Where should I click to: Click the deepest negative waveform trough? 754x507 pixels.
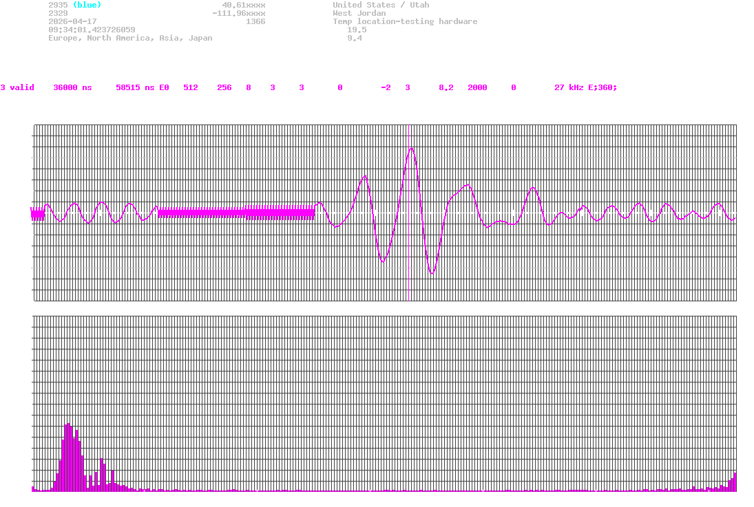click(432, 272)
